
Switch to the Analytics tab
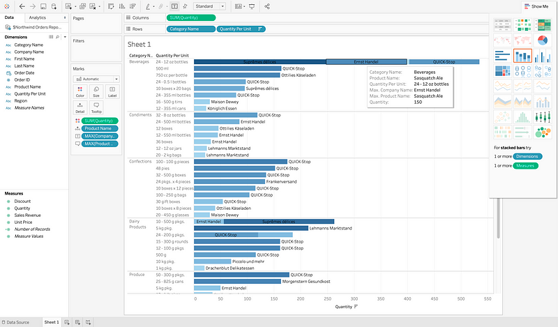click(x=38, y=17)
